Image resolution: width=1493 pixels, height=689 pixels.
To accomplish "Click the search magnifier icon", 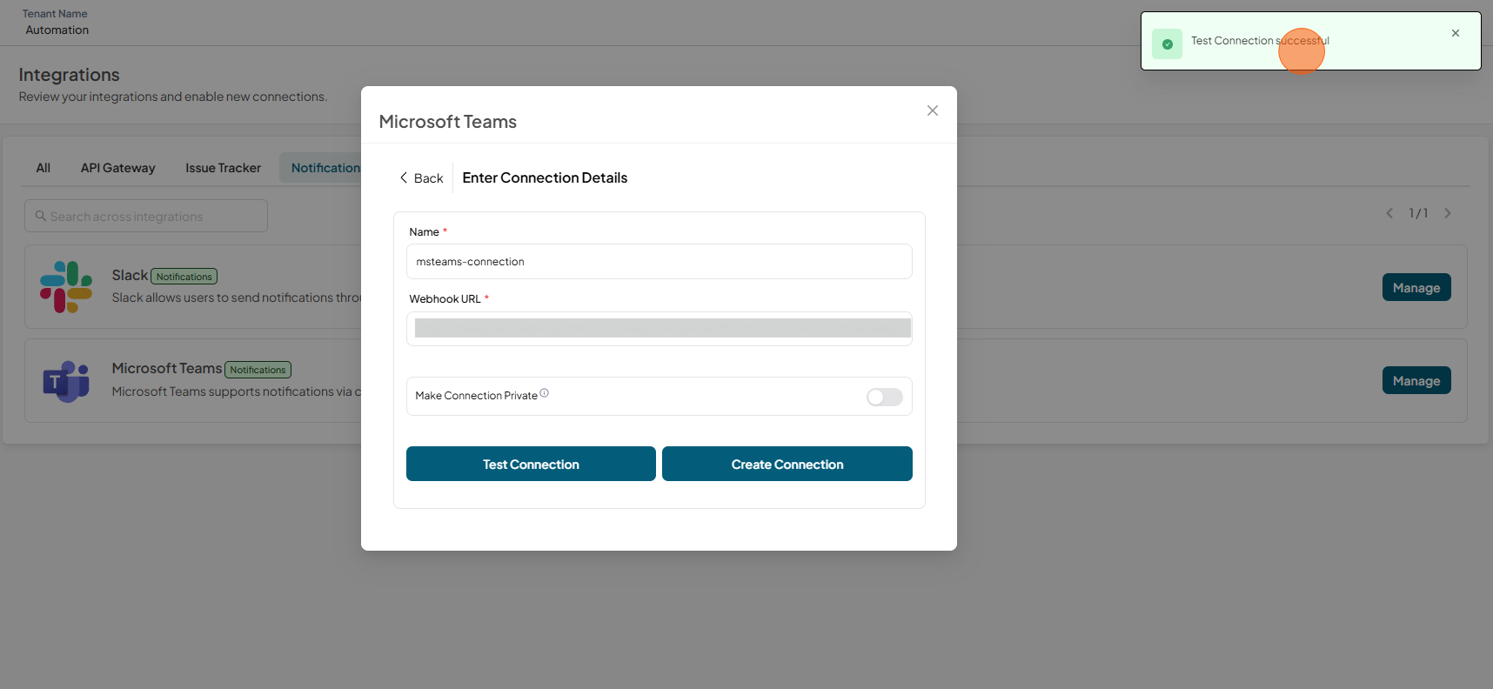I will pos(40,216).
